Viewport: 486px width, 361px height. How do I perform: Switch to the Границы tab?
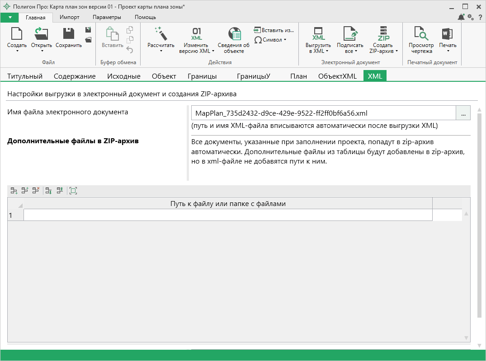[202, 76]
